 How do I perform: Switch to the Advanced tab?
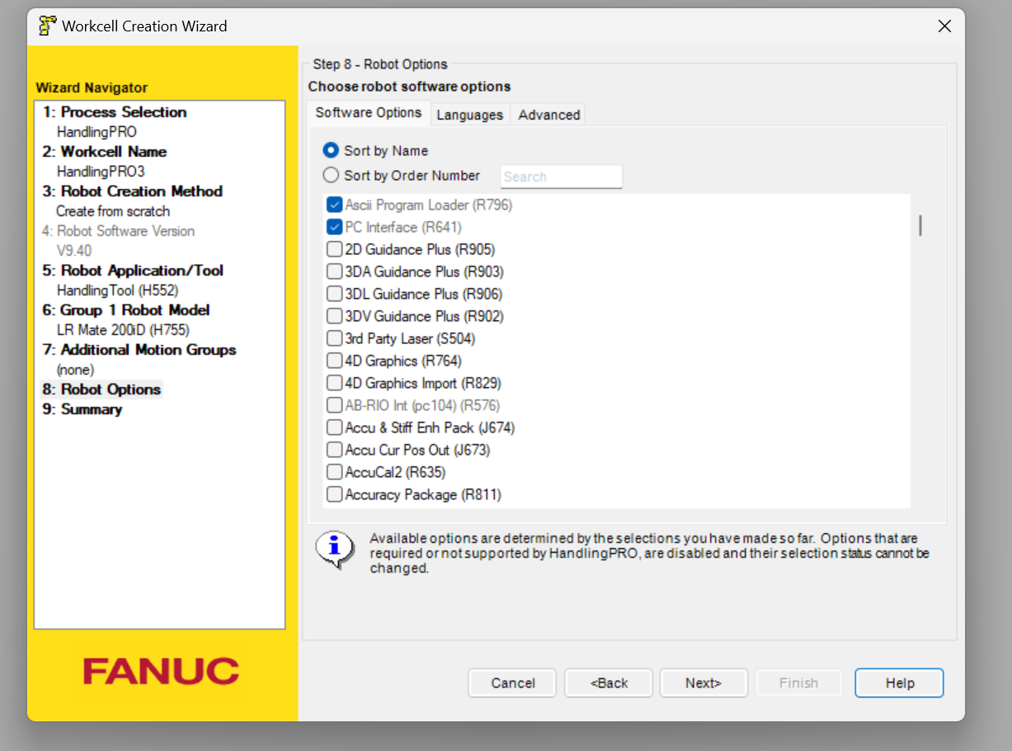click(x=549, y=115)
